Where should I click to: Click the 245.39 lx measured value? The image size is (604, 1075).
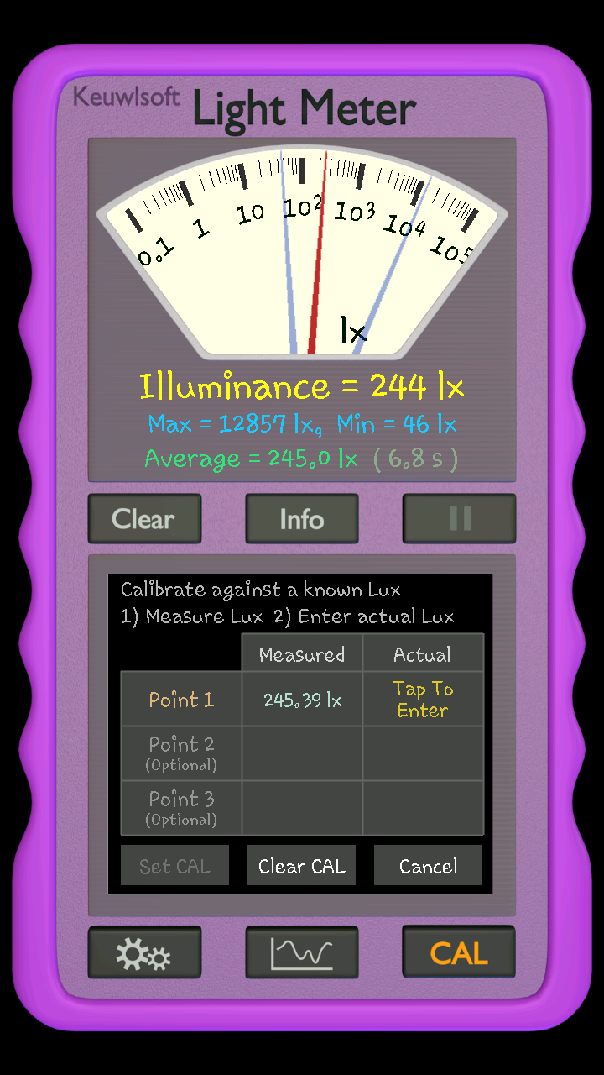coord(302,699)
